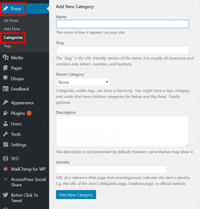The height and width of the screenshot is (209, 200).
Task: Select the Pages icon in the sidebar
Action: pyautogui.click(x=6, y=68)
